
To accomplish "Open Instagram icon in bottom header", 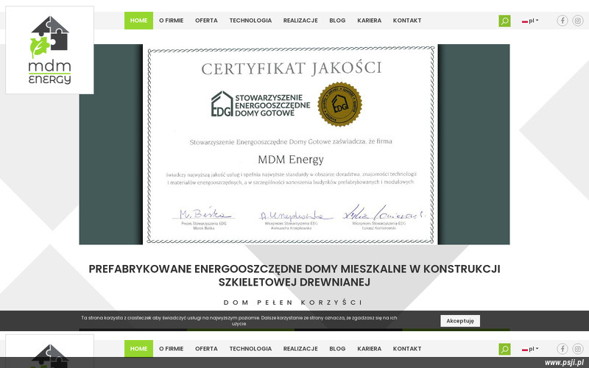I will coord(578,349).
